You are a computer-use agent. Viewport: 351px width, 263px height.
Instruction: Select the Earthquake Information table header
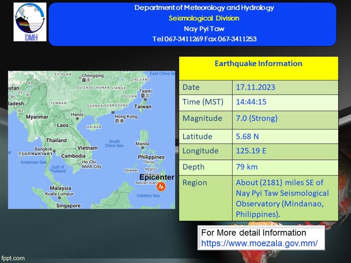tap(258, 64)
